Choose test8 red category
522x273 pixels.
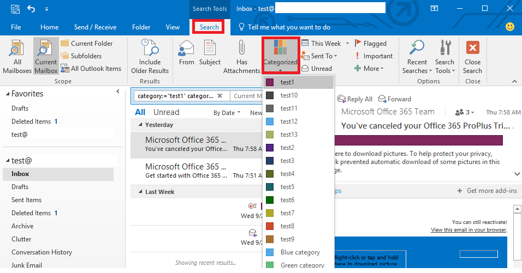click(298, 226)
